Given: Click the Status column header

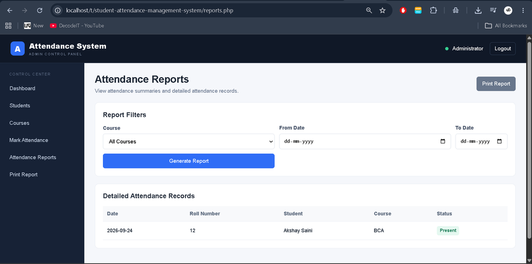Looking at the screenshot, I should [444, 214].
